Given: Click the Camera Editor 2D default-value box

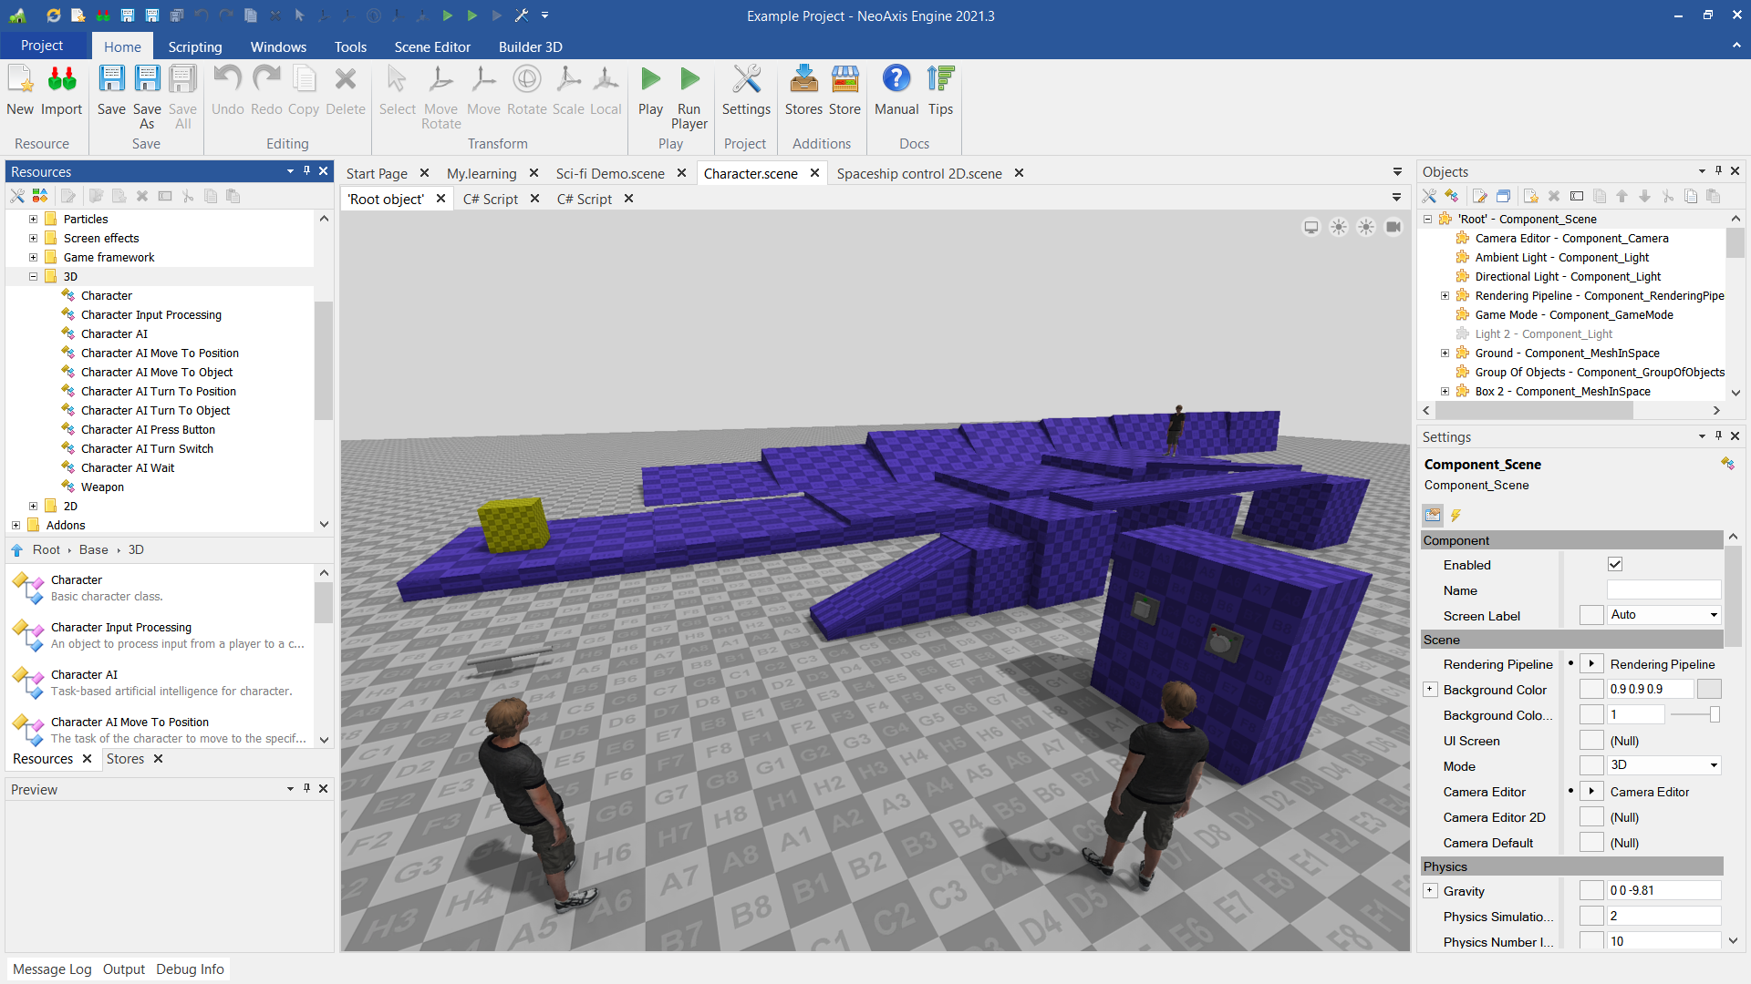Looking at the screenshot, I should click(x=1591, y=817).
